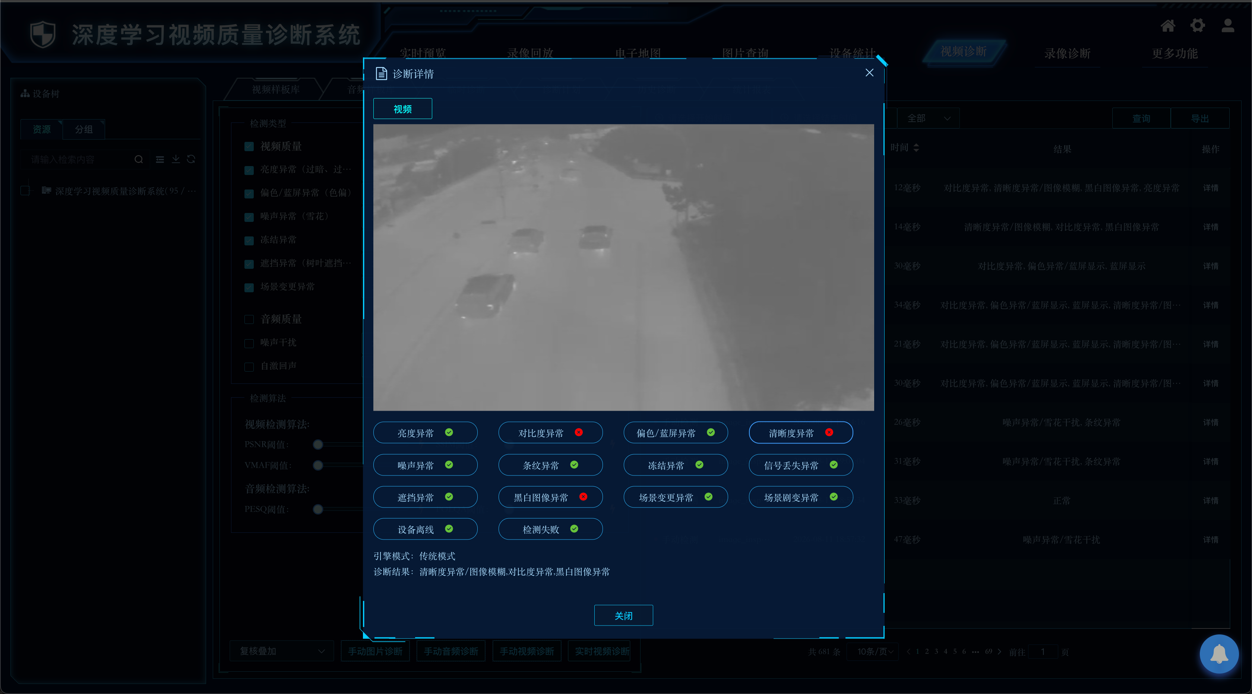Adjust the PSNR阈值 slider handle

pyautogui.click(x=318, y=445)
